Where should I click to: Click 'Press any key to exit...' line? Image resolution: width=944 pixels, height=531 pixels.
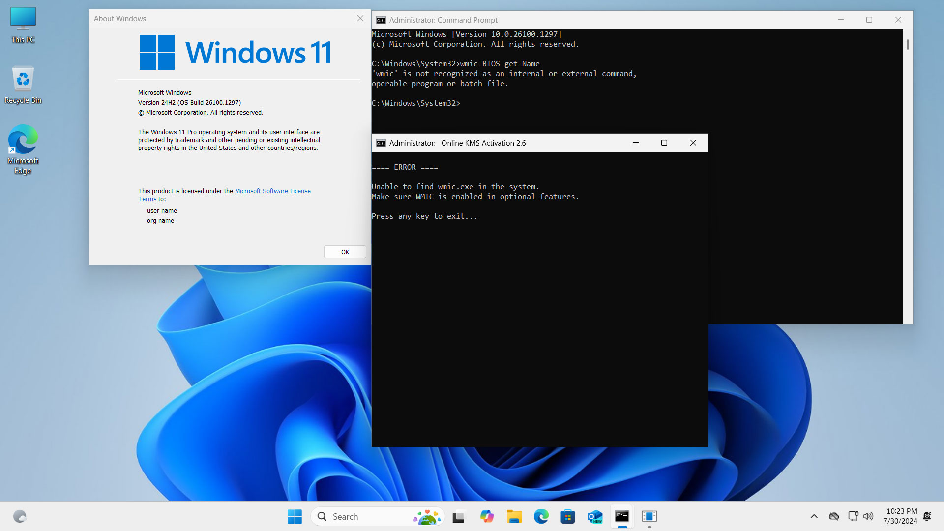[x=424, y=216]
